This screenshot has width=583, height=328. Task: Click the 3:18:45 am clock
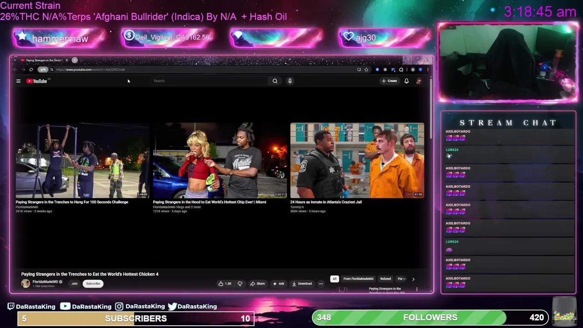click(x=540, y=12)
